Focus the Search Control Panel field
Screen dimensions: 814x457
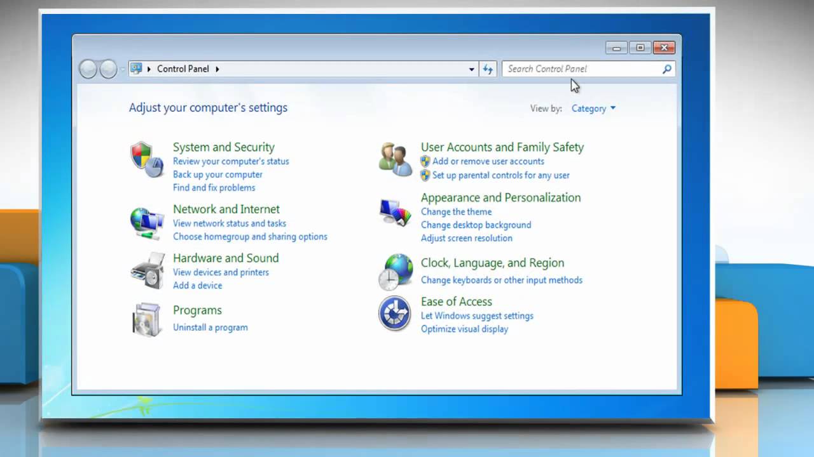point(588,69)
